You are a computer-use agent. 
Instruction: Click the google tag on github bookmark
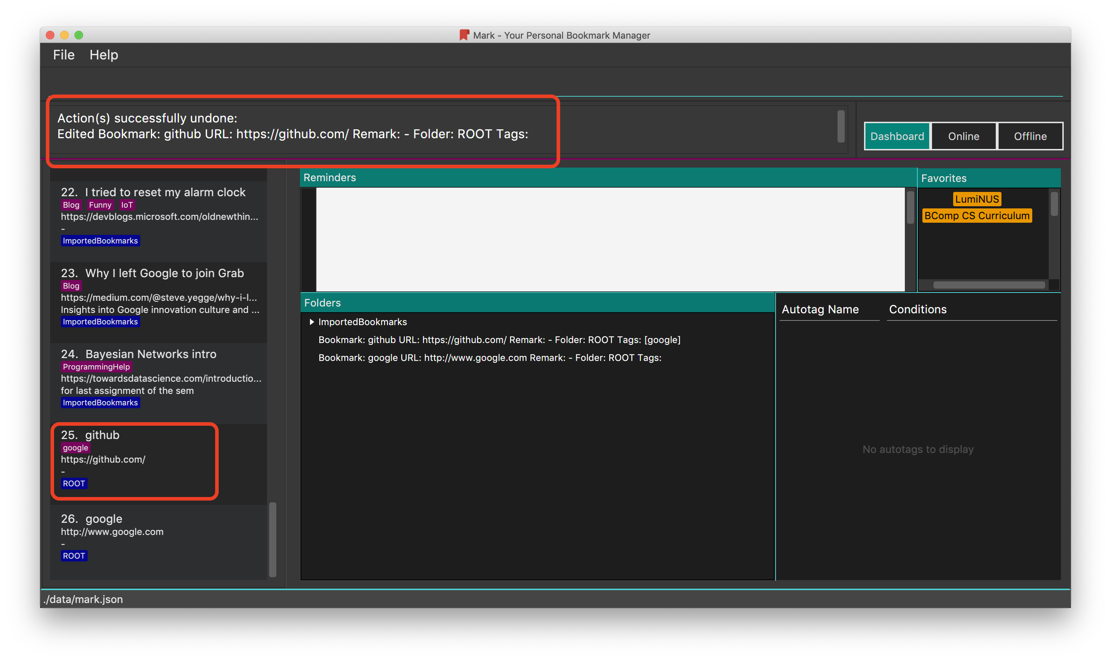pyautogui.click(x=75, y=448)
